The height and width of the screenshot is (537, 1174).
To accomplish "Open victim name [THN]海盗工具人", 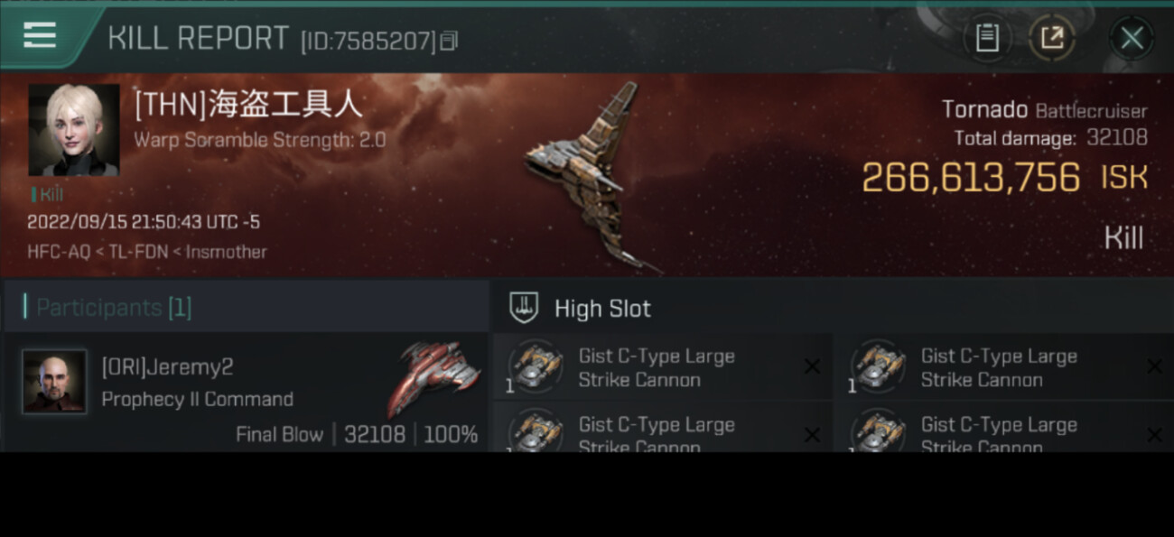I will click(x=248, y=105).
